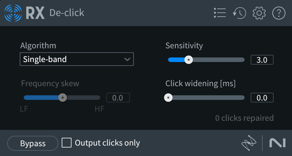Click the Frequency skew slider handle
Screen dimensions: 292x156
62,98
